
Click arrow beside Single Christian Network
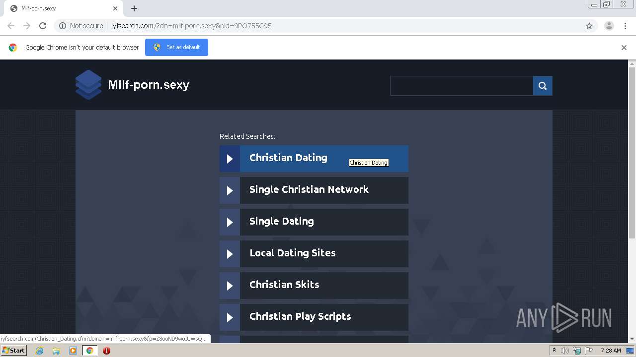pyautogui.click(x=230, y=190)
